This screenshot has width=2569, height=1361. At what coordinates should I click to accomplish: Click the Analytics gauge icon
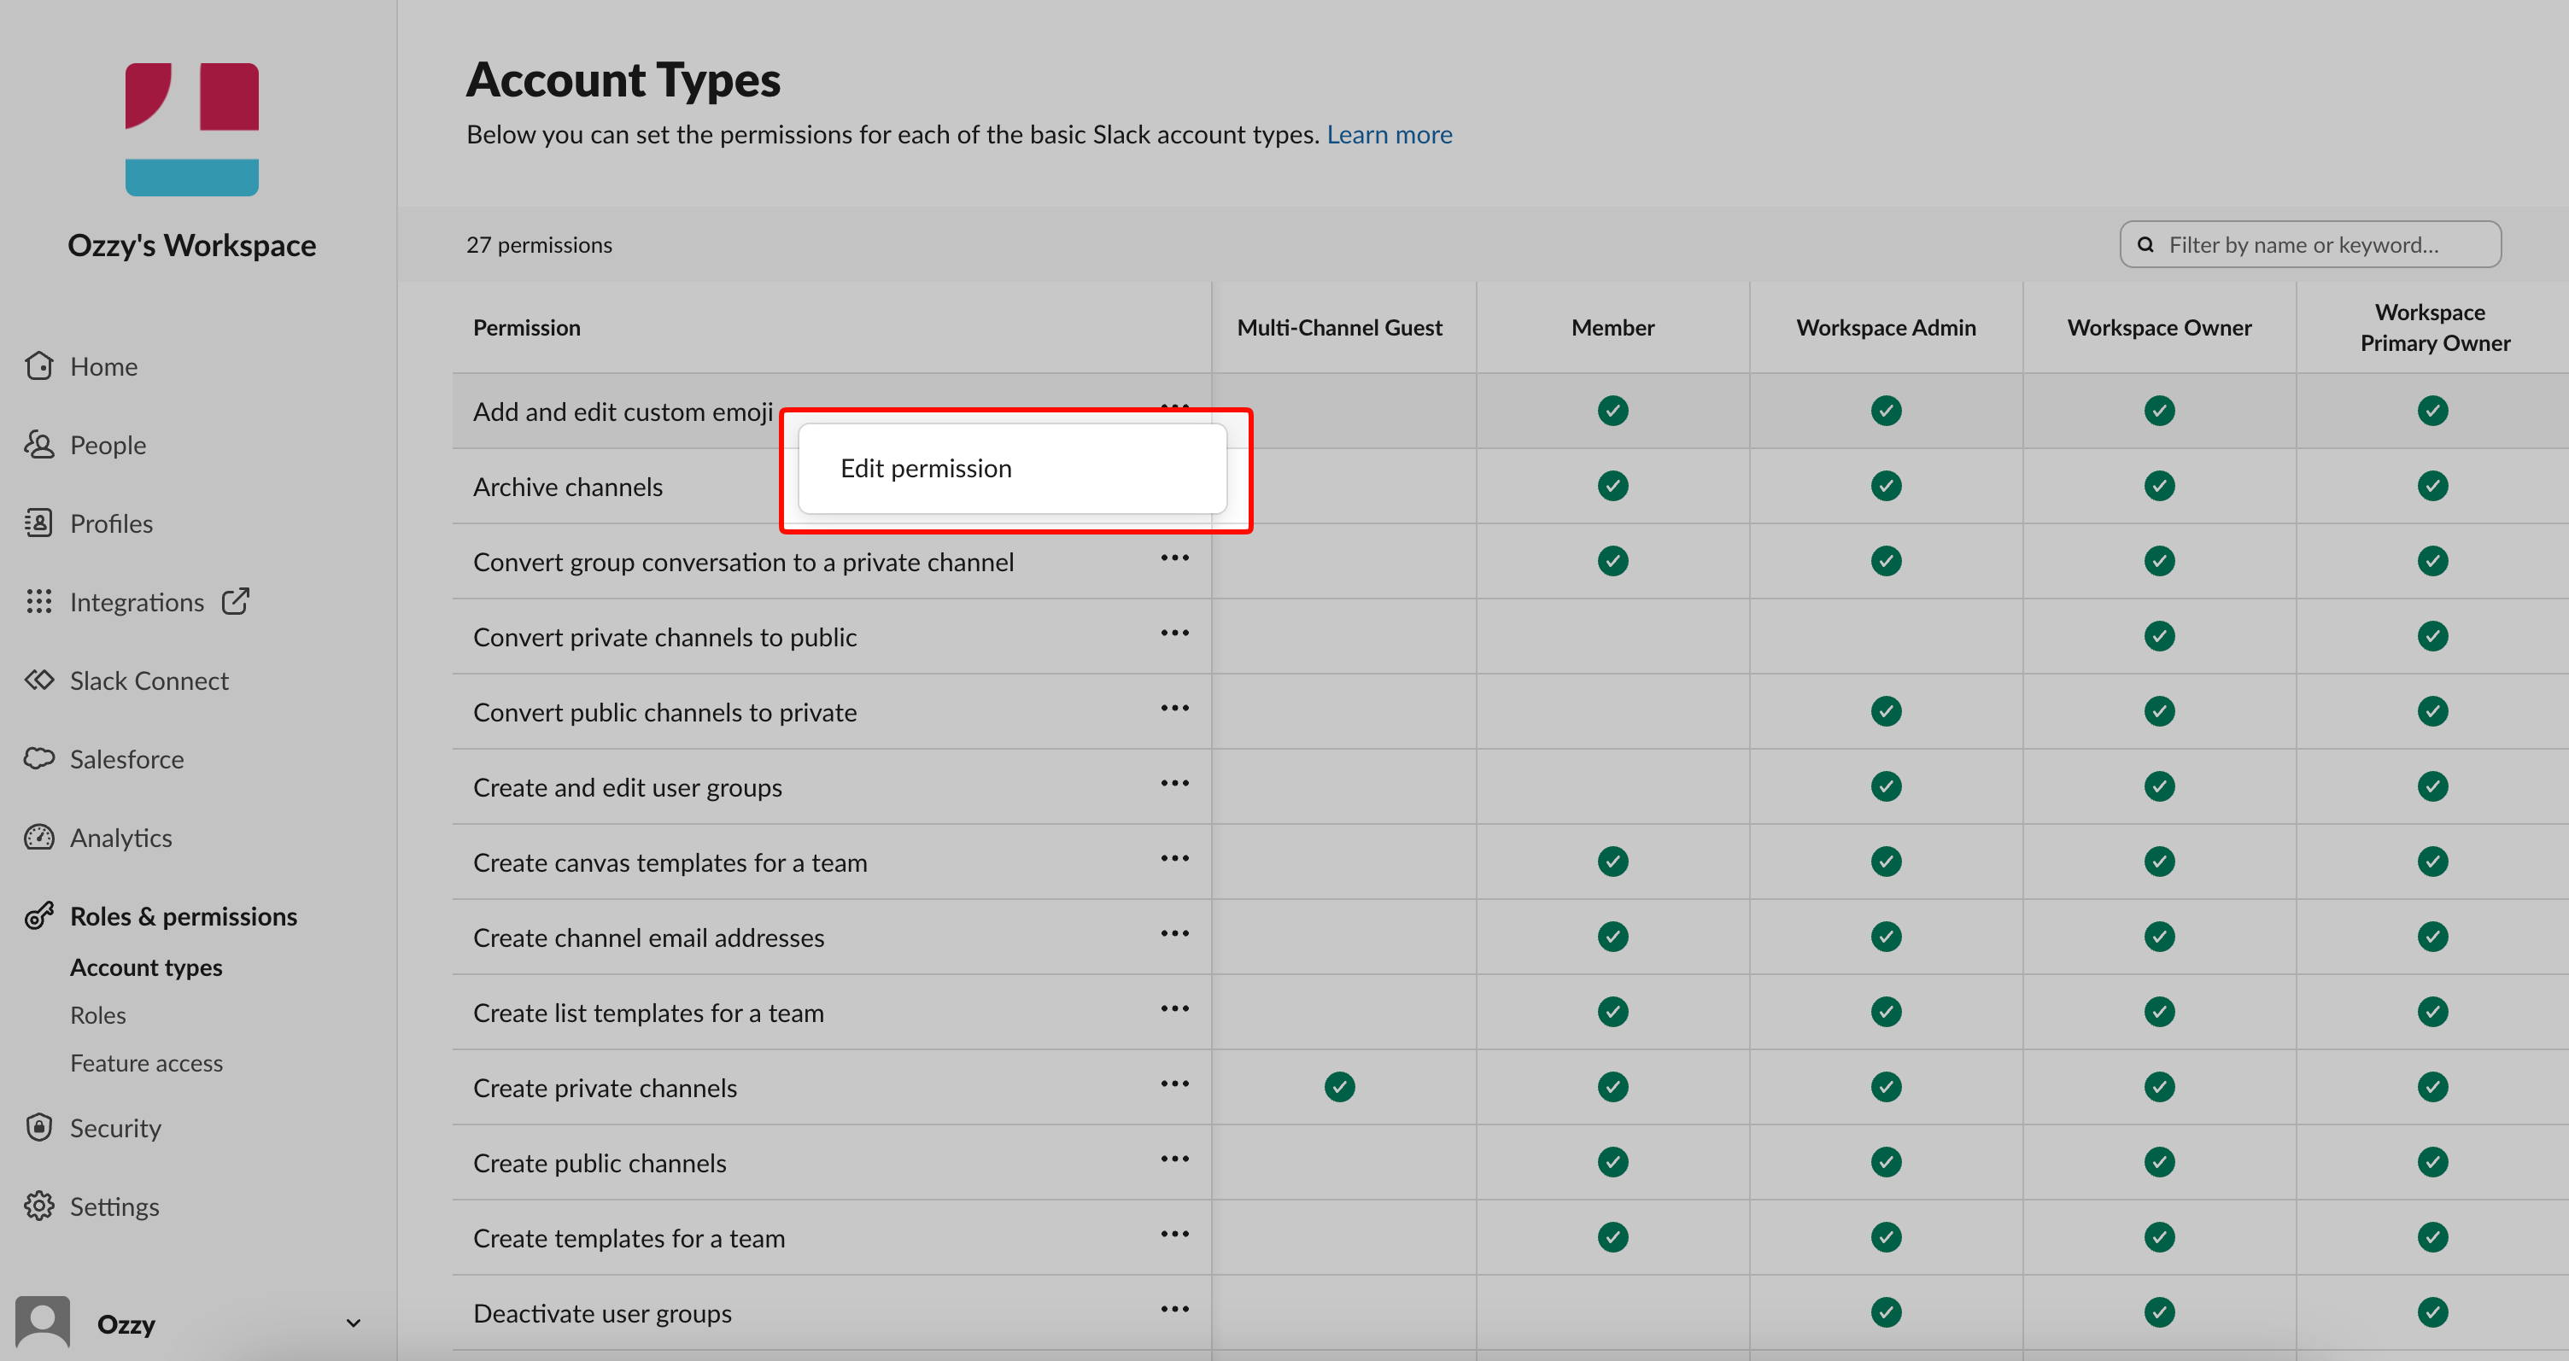(39, 837)
